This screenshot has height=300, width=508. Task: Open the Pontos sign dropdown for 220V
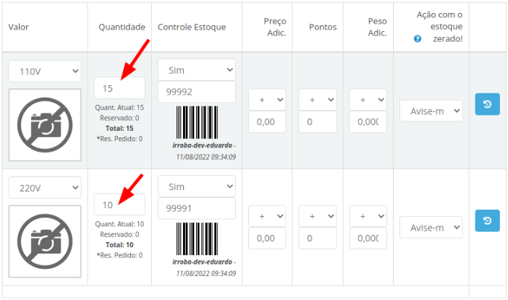coord(318,216)
